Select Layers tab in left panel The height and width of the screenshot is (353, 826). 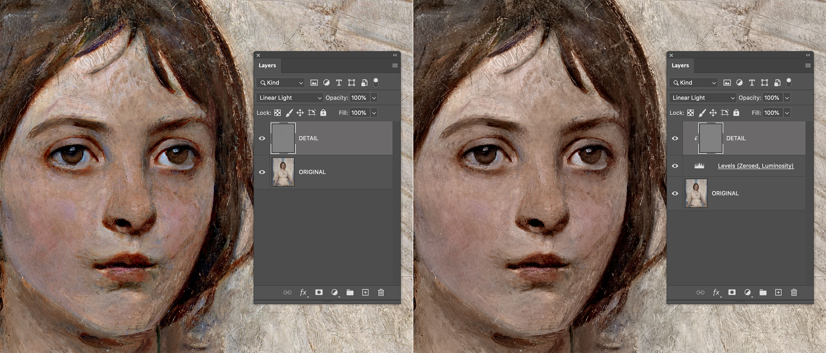tap(267, 65)
